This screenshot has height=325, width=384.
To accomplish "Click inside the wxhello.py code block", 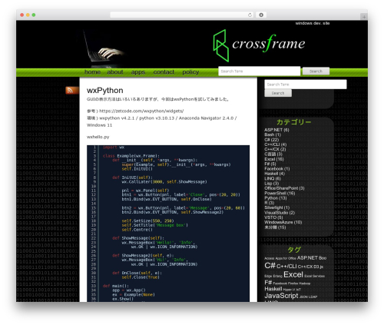I will [168, 224].
